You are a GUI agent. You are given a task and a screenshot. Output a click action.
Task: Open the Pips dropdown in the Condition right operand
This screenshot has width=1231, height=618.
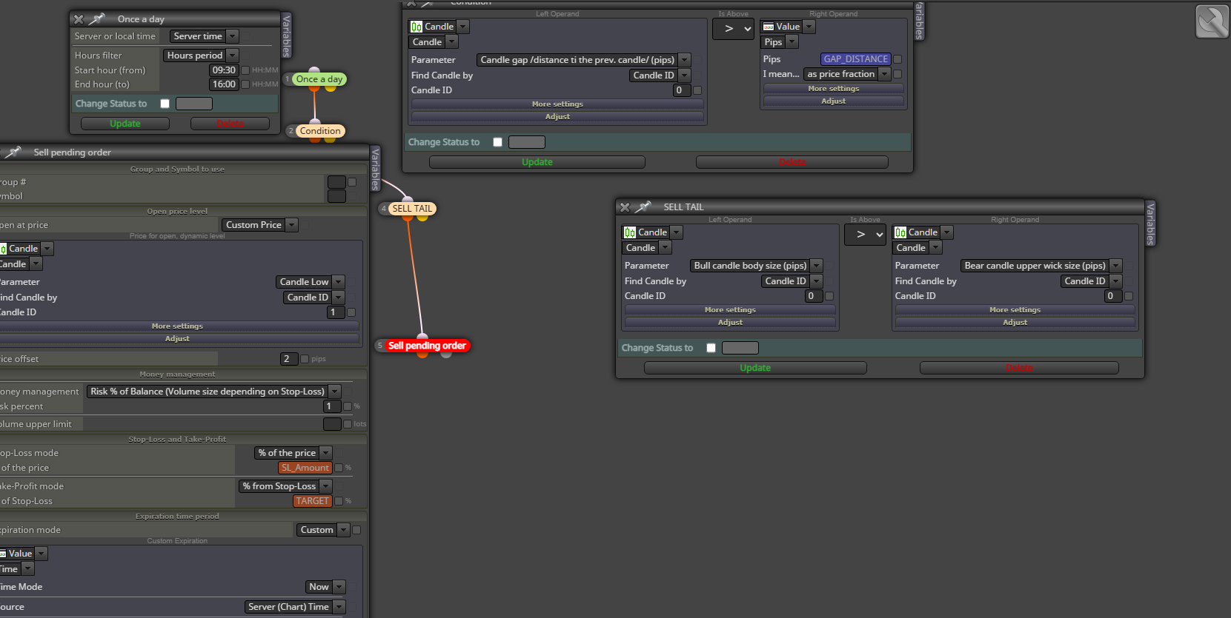780,42
